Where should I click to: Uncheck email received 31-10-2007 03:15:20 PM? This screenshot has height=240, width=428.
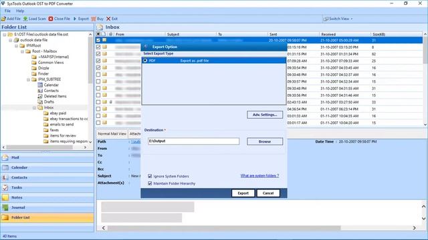[98, 47]
